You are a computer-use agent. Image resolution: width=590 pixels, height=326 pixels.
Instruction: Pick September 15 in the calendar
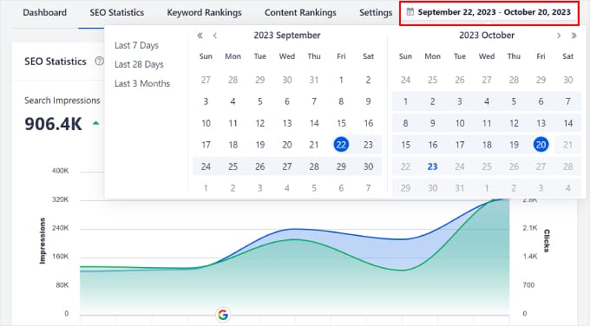pyautogui.click(x=341, y=123)
